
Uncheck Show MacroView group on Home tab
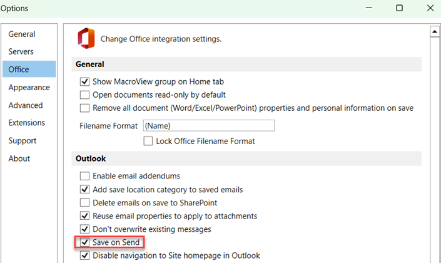click(x=85, y=82)
